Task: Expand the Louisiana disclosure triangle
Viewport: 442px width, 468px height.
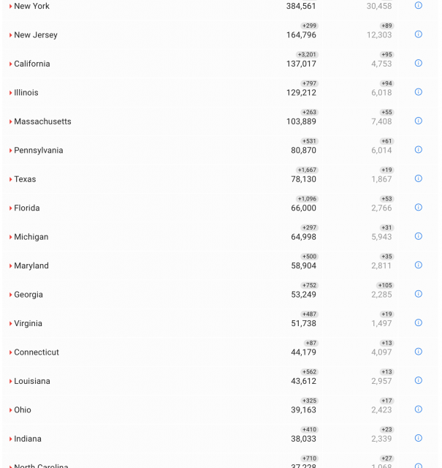Action: (10, 382)
